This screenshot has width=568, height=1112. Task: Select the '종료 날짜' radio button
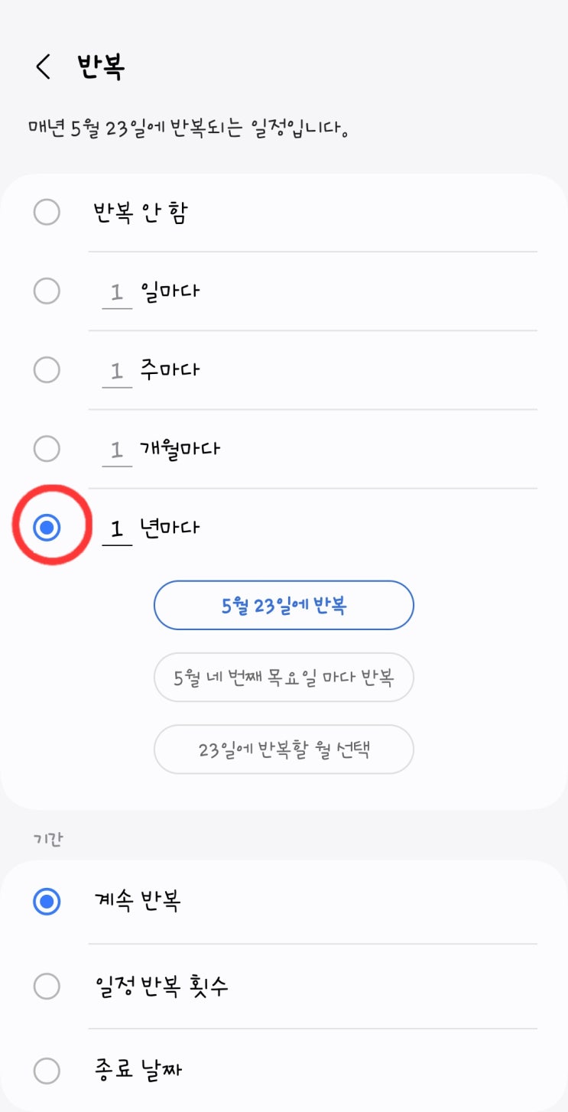click(x=47, y=1071)
